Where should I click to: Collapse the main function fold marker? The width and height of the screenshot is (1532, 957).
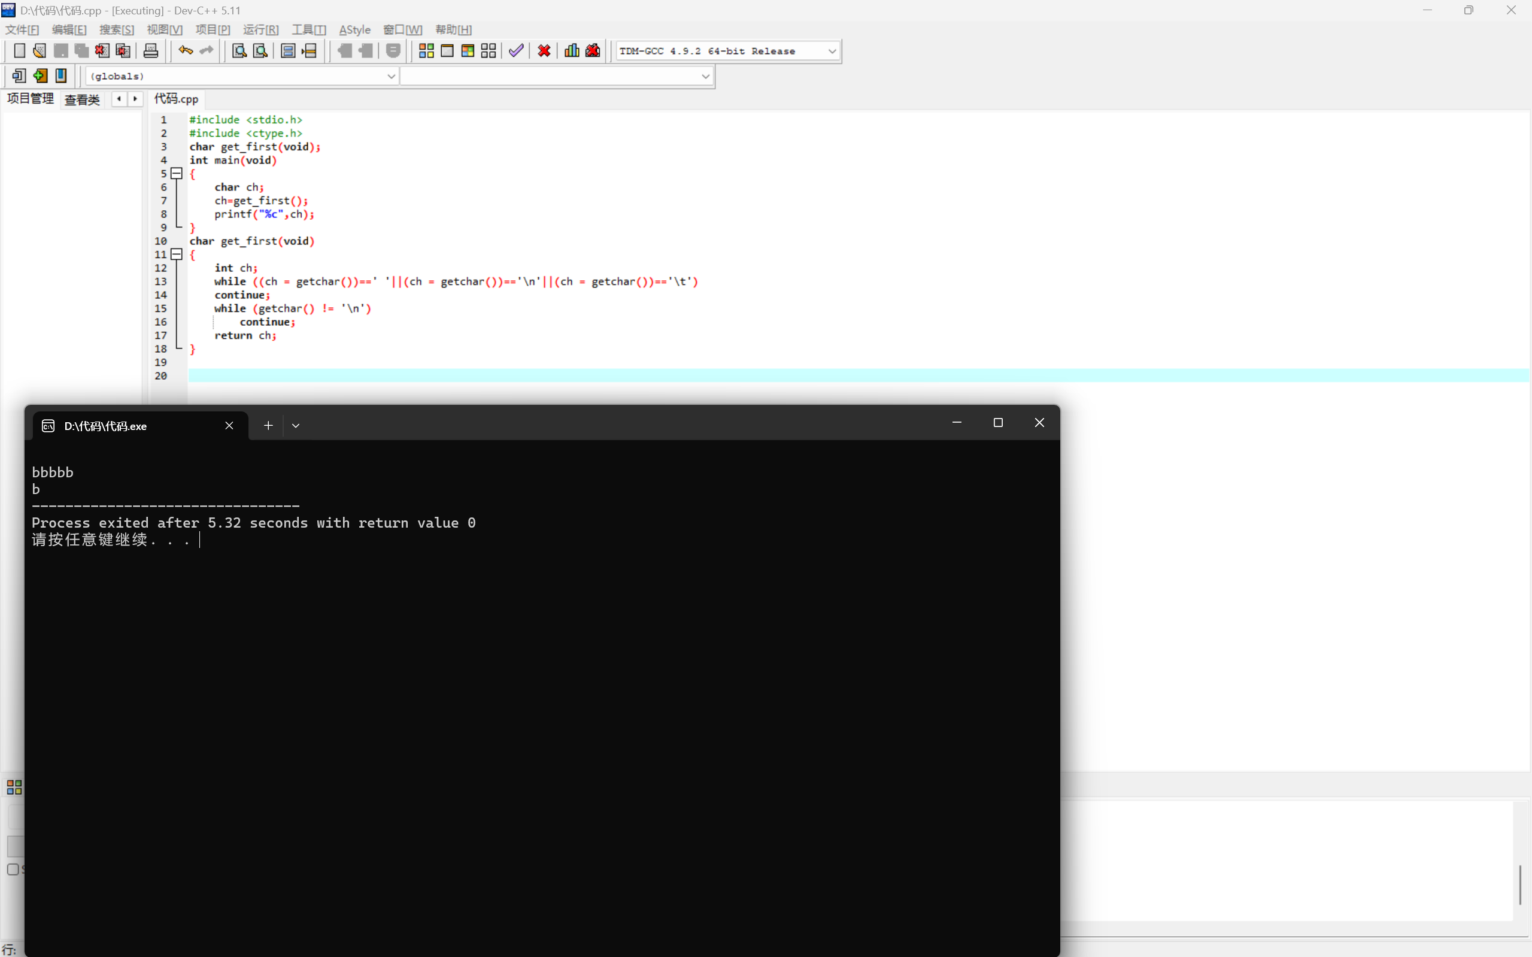pyautogui.click(x=177, y=174)
